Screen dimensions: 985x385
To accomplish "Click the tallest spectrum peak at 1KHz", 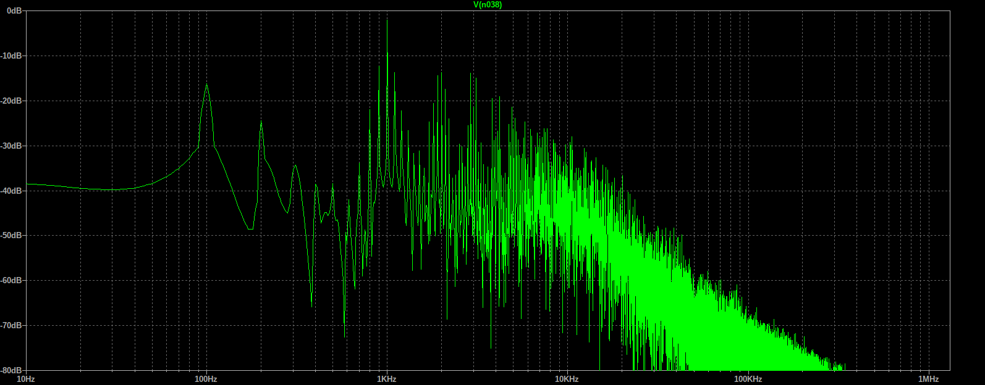I will pos(387,20).
